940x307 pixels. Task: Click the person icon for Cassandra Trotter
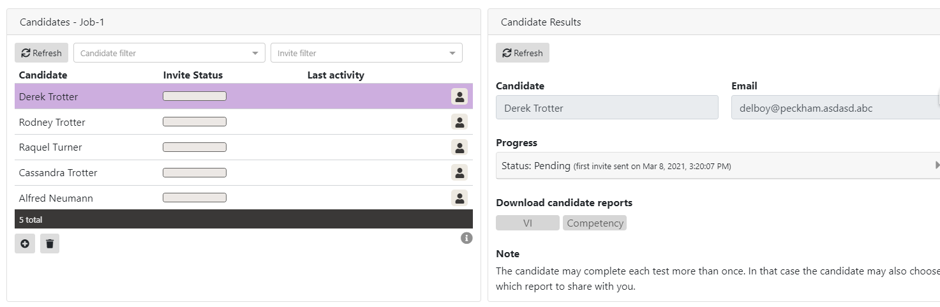[x=459, y=172]
